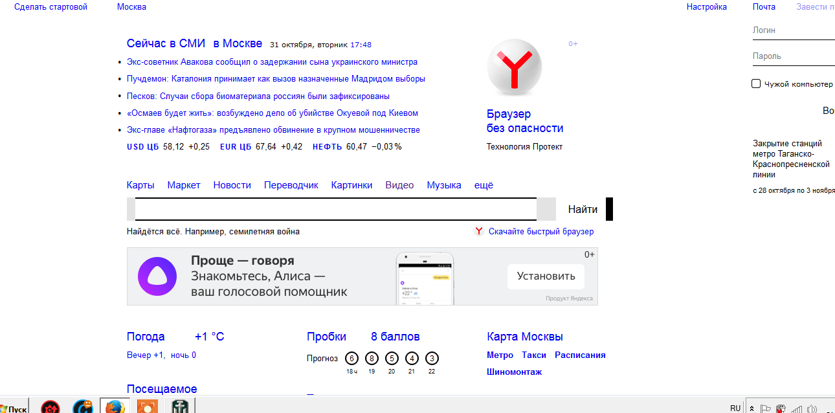Open the Маркет service

184,185
